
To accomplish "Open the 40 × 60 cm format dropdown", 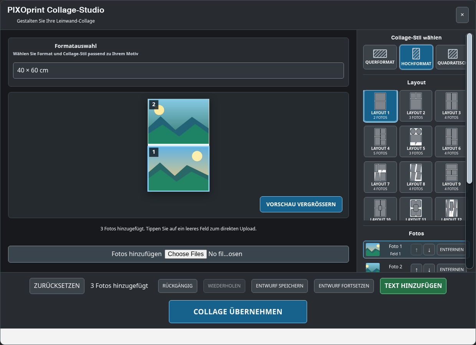I will click(x=178, y=71).
